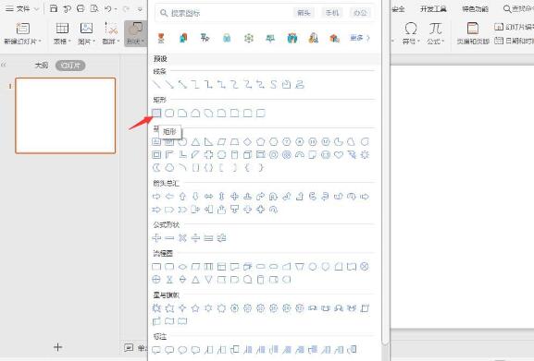Select the Diamond basic shape
The height and width of the screenshot is (361, 534).
tap(248, 141)
